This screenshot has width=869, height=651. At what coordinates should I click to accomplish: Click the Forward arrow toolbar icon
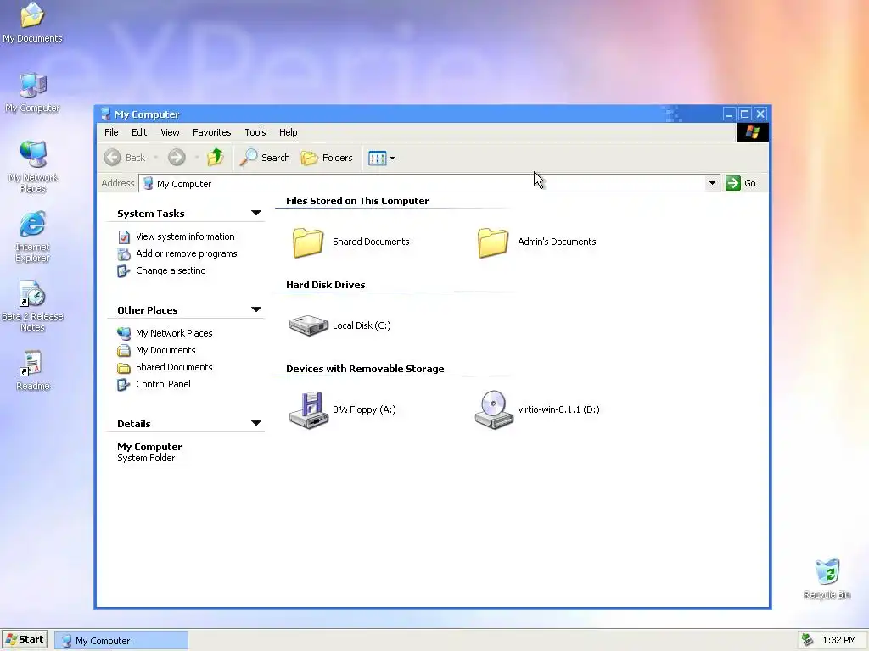[x=177, y=158]
